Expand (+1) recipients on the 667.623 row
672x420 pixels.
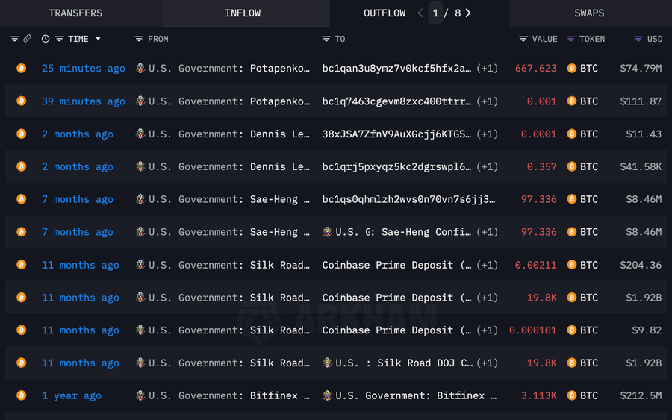click(x=488, y=69)
